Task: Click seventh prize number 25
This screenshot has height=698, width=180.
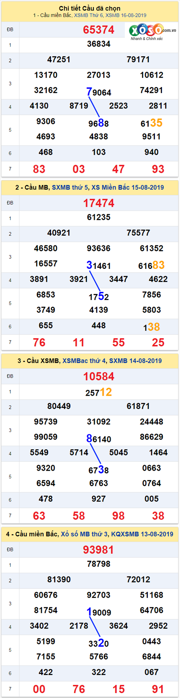Action: (x=158, y=342)
